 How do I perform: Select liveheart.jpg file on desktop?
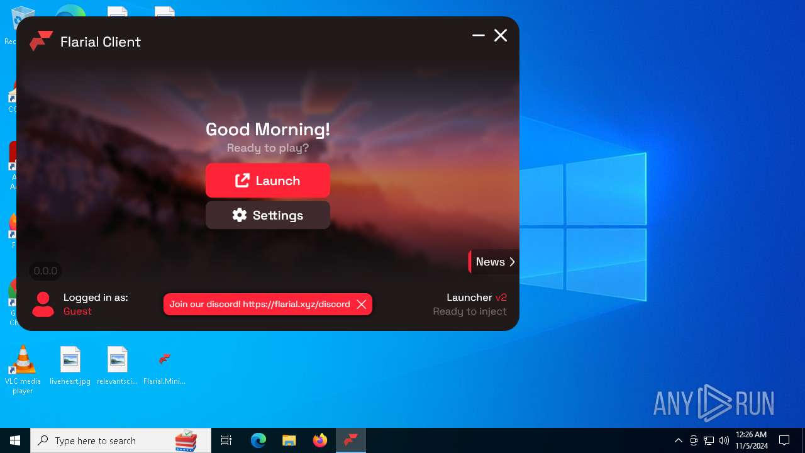point(70,366)
